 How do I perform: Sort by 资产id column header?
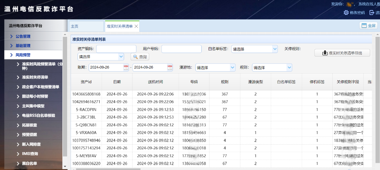click(86, 82)
